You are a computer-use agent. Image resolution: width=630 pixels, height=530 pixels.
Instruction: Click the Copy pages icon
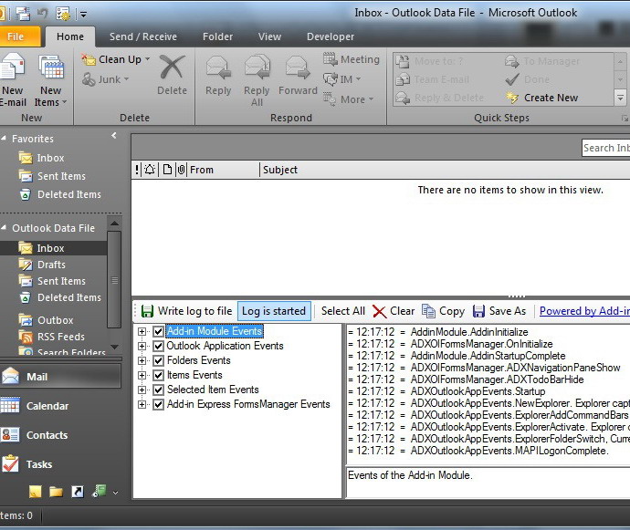[x=428, y=311]
